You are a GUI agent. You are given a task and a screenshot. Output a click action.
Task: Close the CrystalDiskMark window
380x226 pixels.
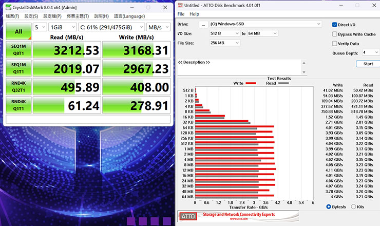[x=165, y=8]
